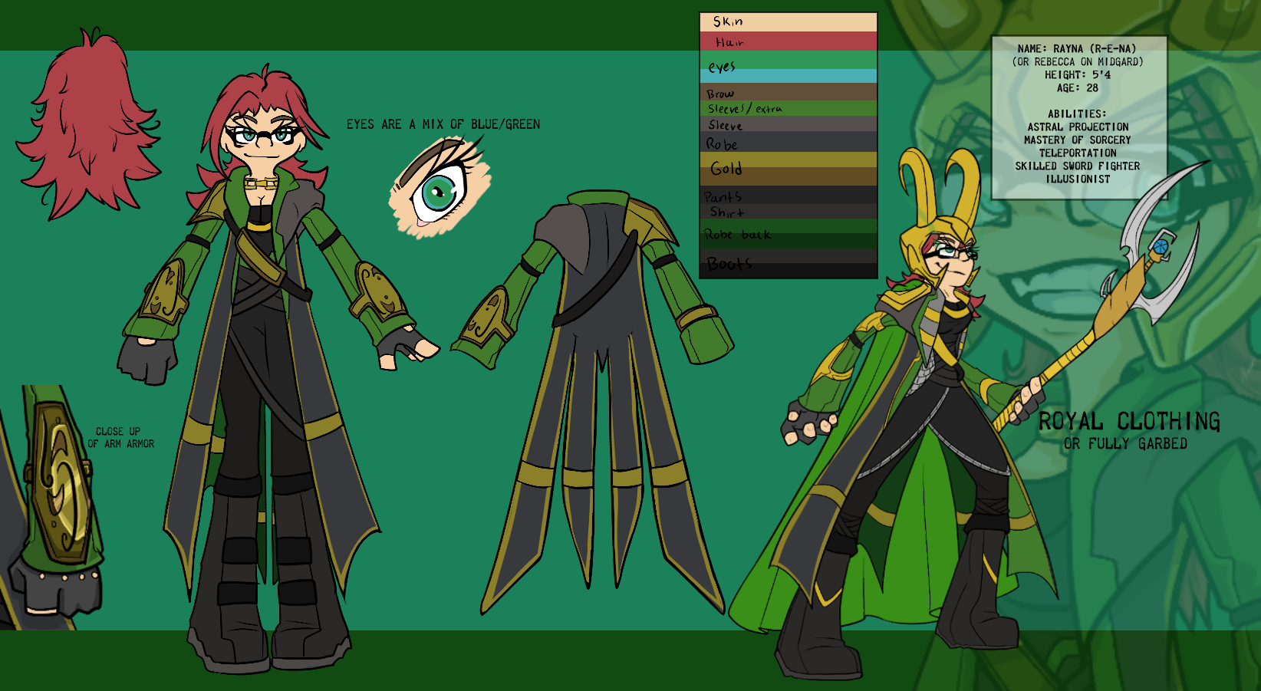Image resolution: width=1261 pixels, height=691 pixels.
Task: Choose the Pants color swatch
Action: click(789, 195)
